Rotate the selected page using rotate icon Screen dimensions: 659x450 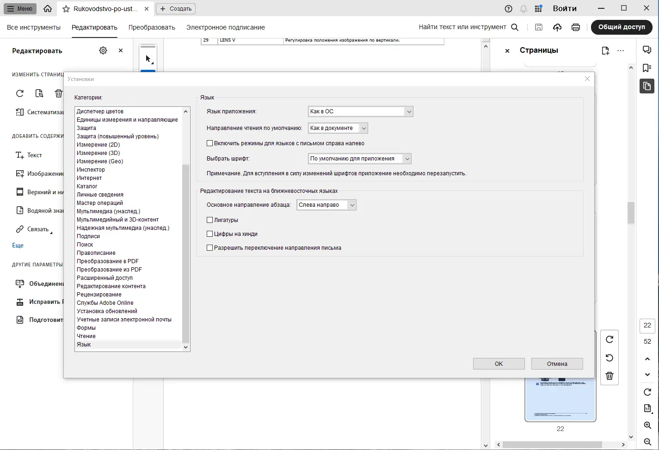pyautogui.click(x=609, y=339)
